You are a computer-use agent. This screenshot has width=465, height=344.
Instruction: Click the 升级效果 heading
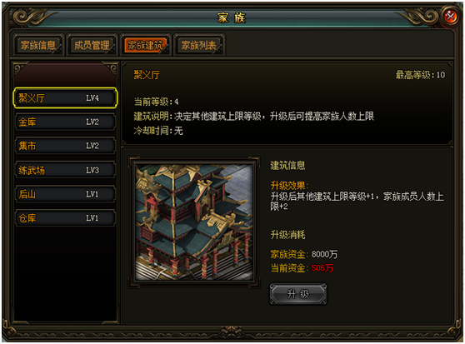289,186
